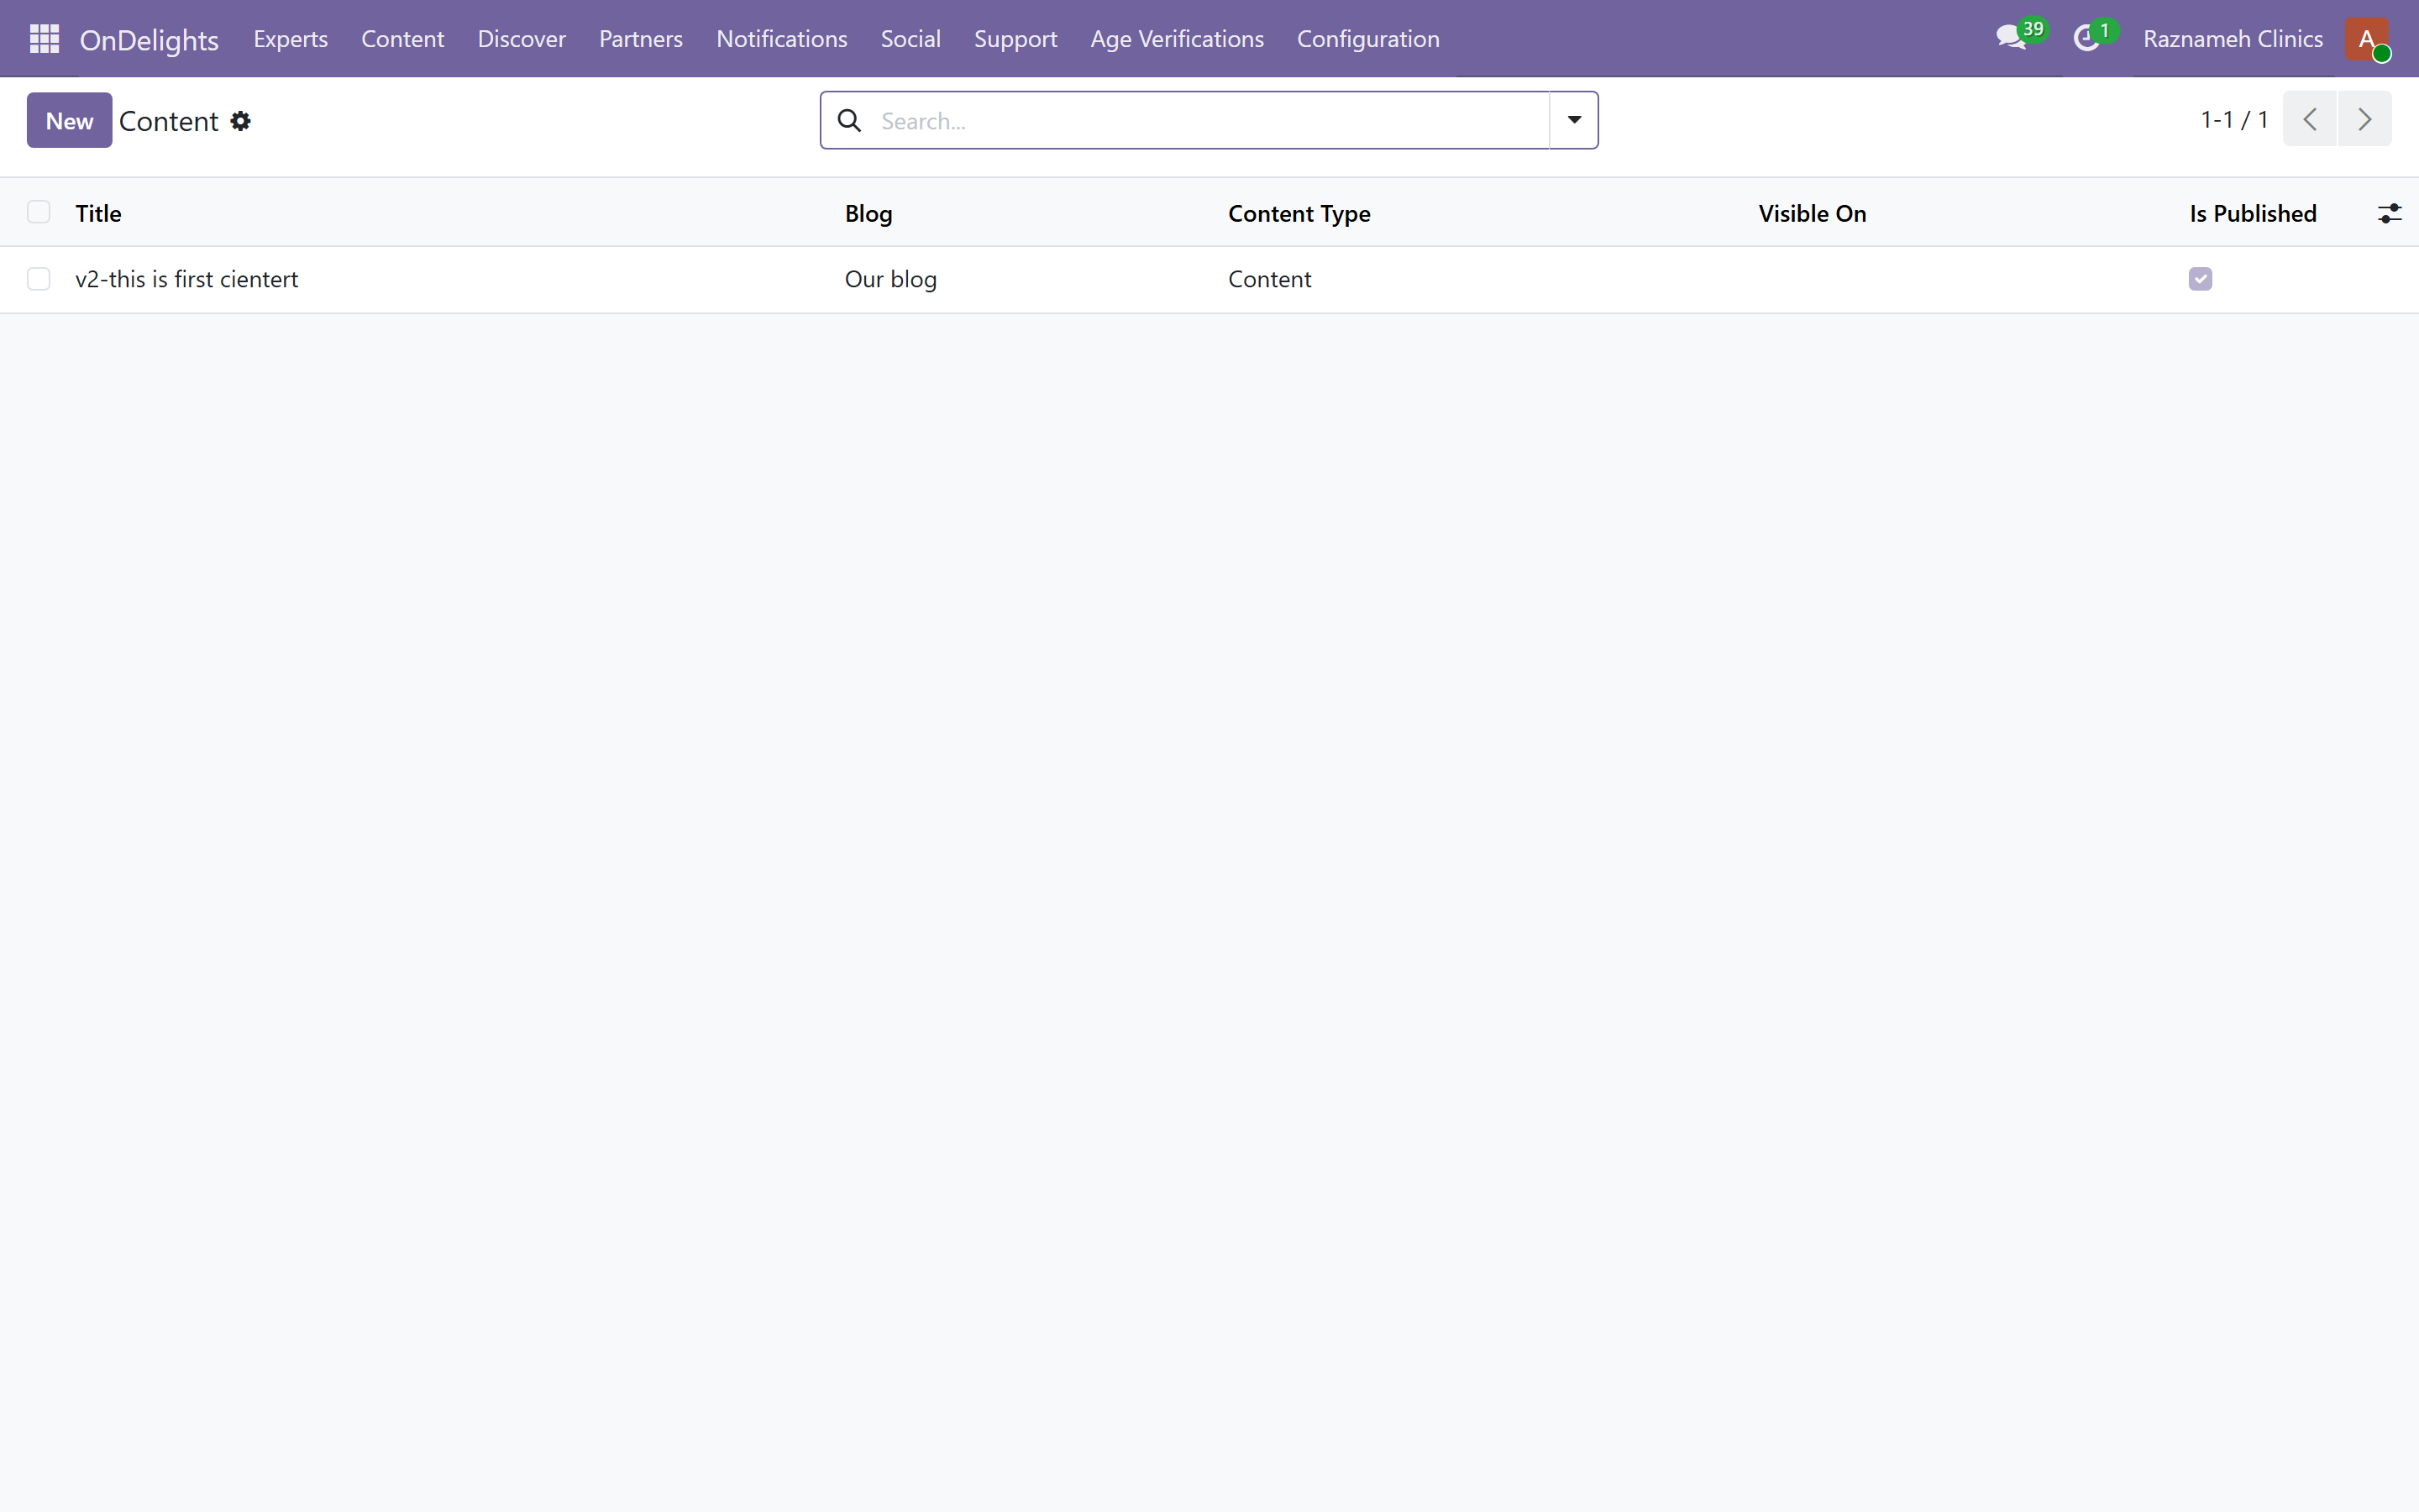Open the apps grid menu icon
The height and width of the screenshot is (1512, 2419).
point(44,39)
